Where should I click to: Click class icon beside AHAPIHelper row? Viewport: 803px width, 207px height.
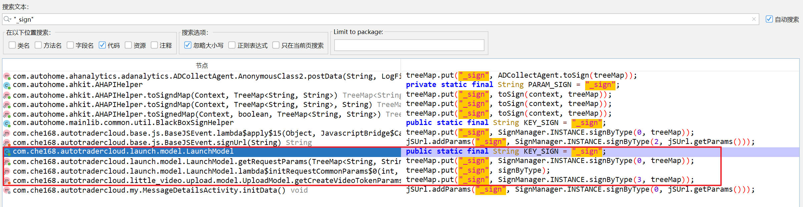(x=7, y=85)
